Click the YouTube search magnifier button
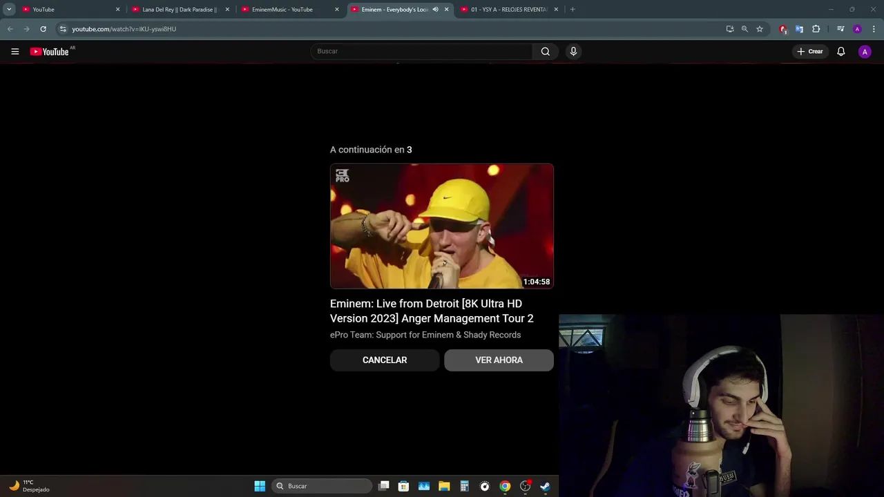884x497 pixels. click(546, 51)
